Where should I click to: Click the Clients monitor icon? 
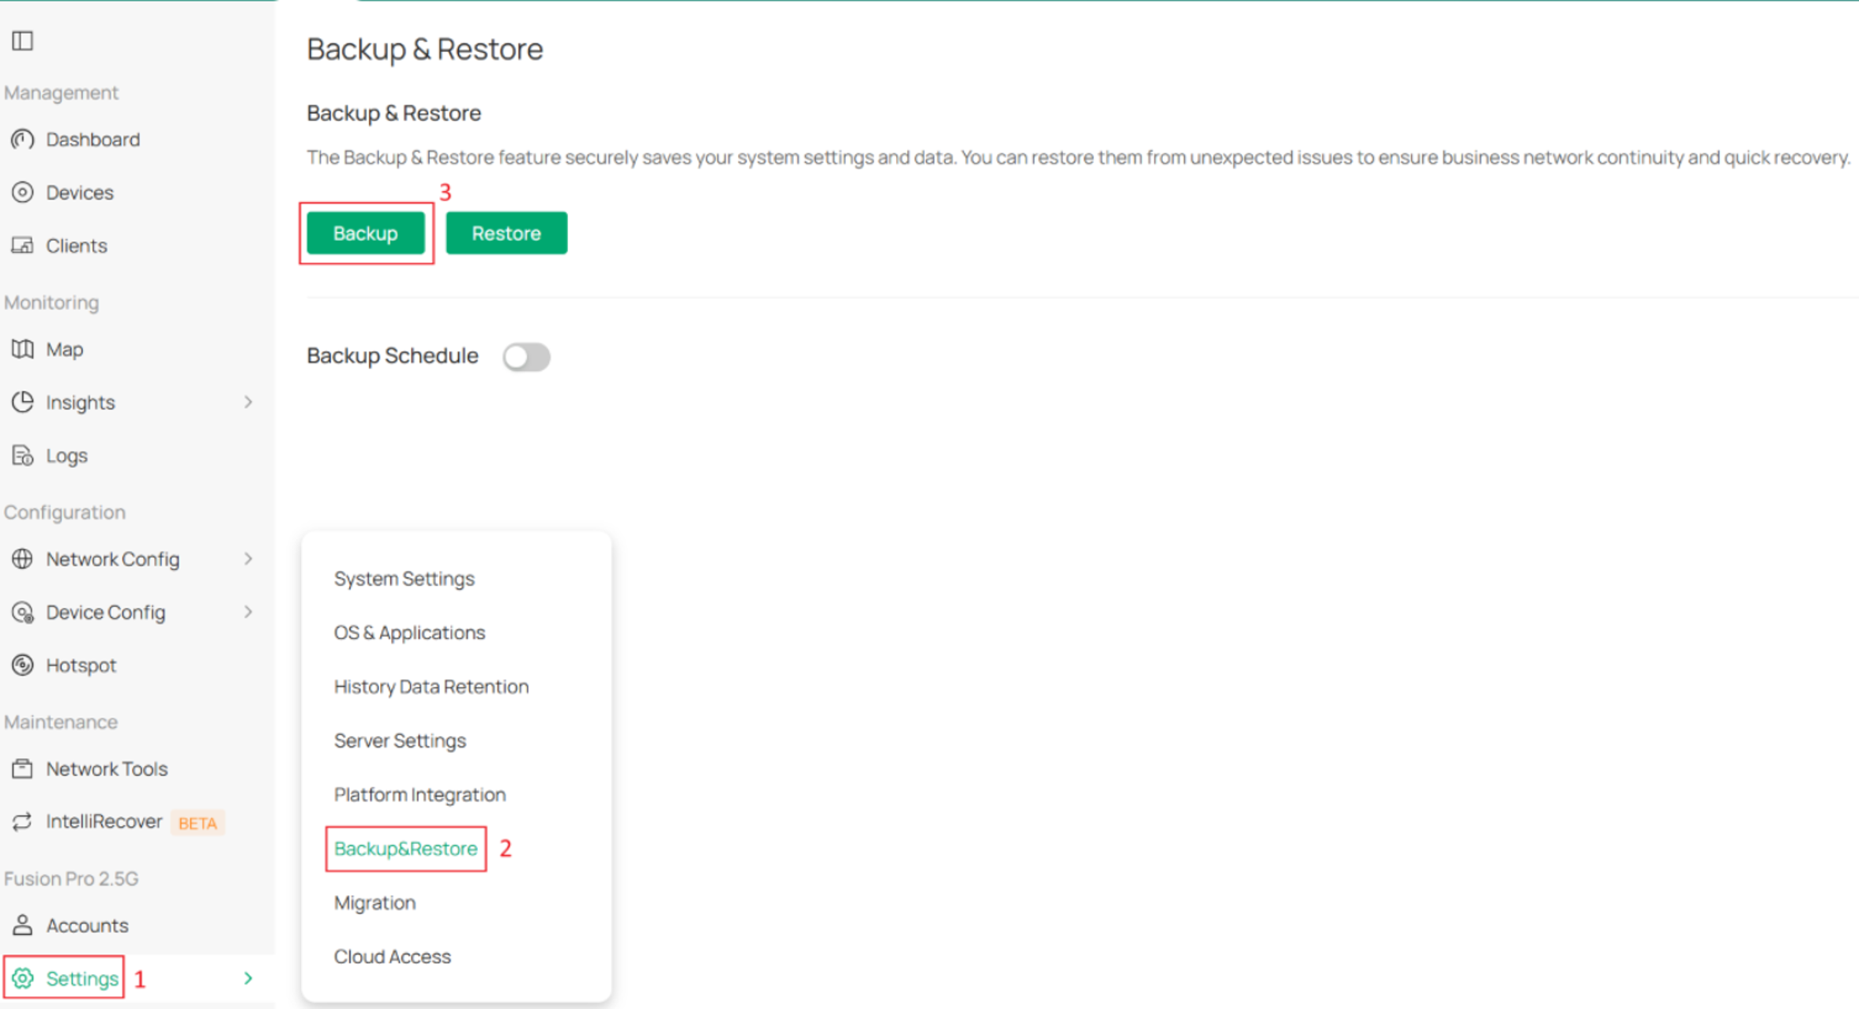click(23, 246)
